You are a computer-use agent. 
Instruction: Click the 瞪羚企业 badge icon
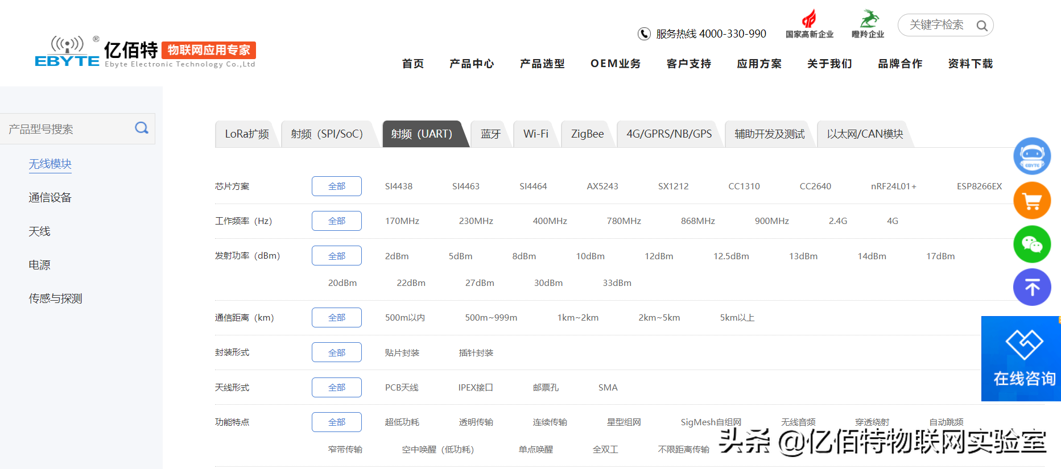(868, 24)
